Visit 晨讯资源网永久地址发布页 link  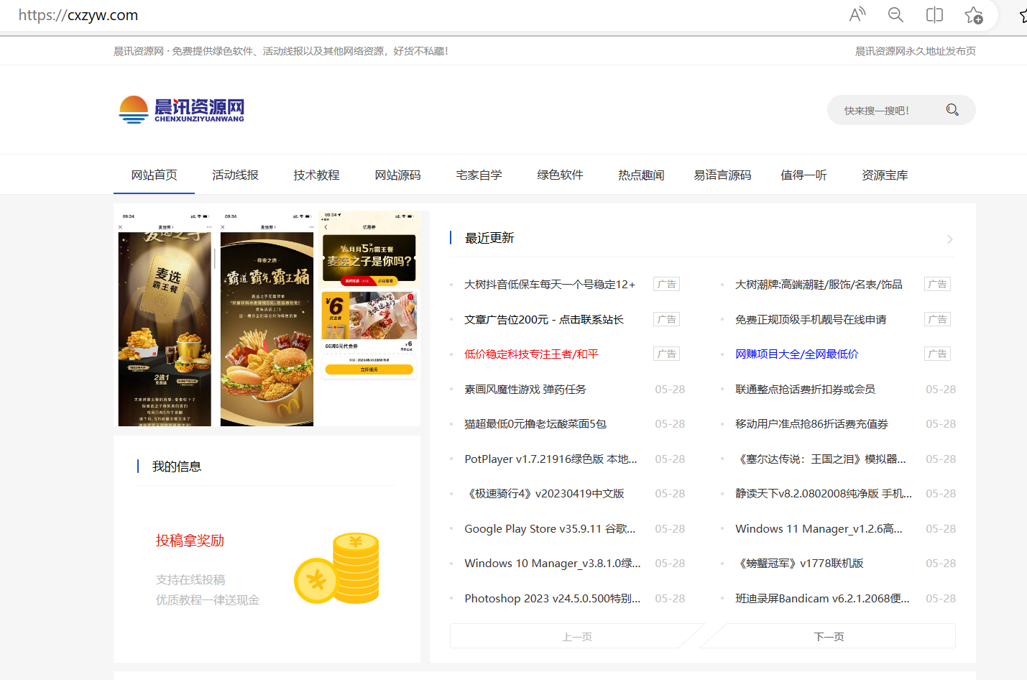915,50
